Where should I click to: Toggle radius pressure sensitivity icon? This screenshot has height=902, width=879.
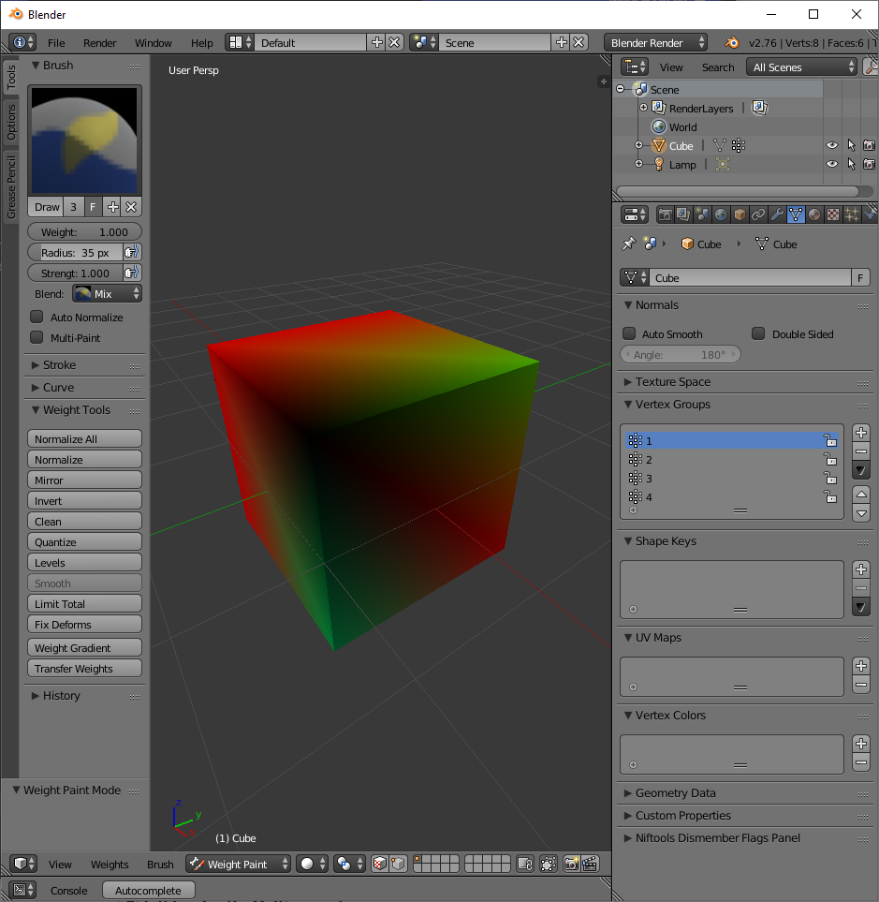(132, 253)
